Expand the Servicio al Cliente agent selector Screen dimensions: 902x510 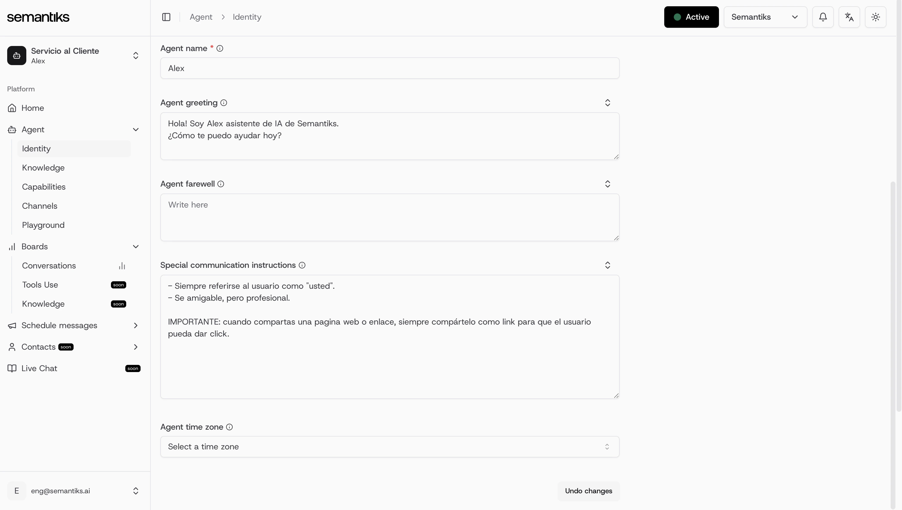pyautogui.click(x=135, y=55)
